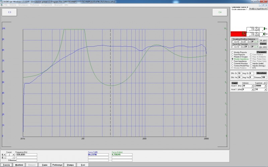Select the woofer speaker icon in the schematic

click(264, 34)
